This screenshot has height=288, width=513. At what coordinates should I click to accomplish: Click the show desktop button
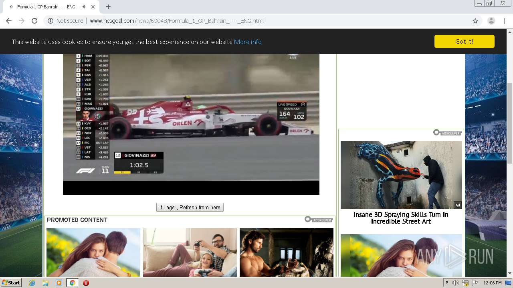pos(509,283)
